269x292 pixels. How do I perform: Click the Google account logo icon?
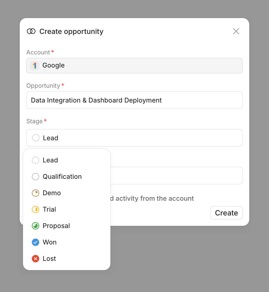[34, 66]
